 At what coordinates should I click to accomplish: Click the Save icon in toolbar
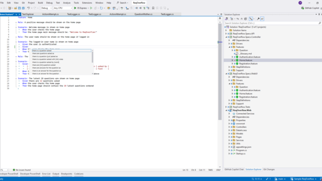[19, 8]
